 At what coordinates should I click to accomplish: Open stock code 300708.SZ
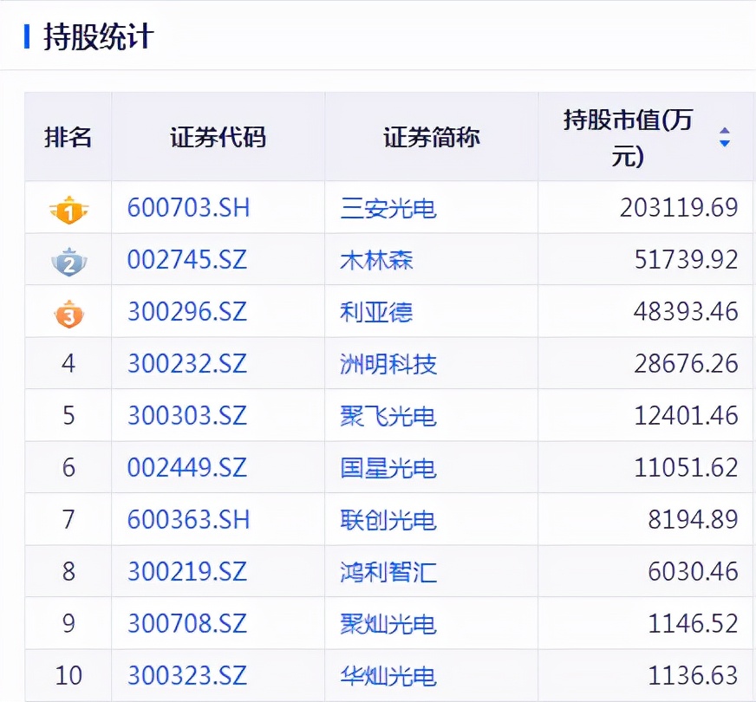pos(187,624)
